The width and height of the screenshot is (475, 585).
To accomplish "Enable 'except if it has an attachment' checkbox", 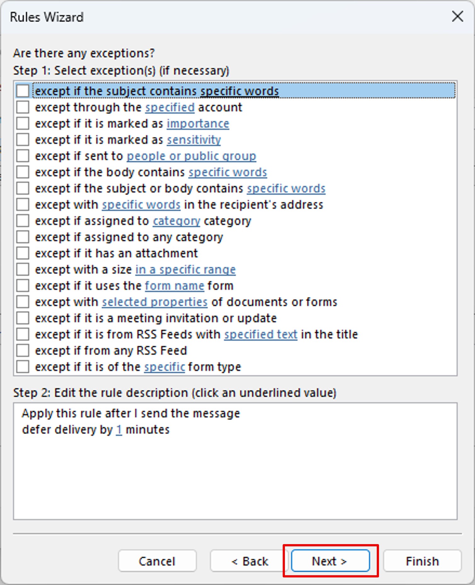I will (x=23, y=253).
